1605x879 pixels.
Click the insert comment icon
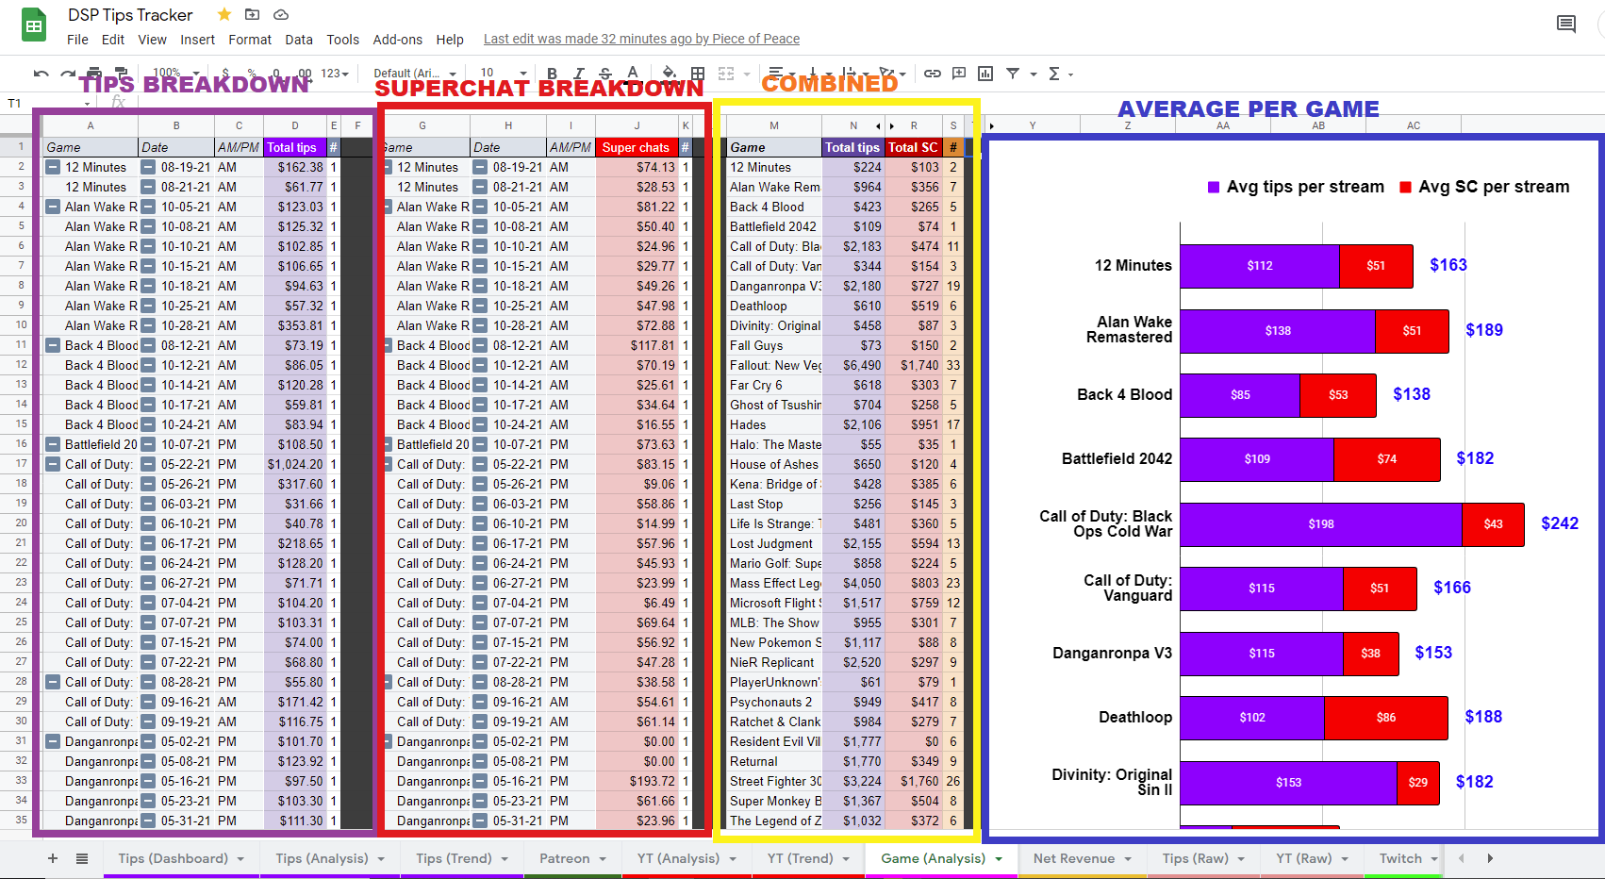coord(959,74)
